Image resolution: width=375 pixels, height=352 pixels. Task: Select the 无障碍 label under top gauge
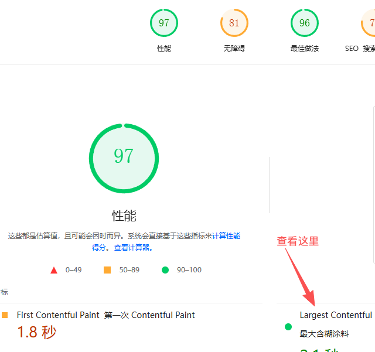click(234, 49)
